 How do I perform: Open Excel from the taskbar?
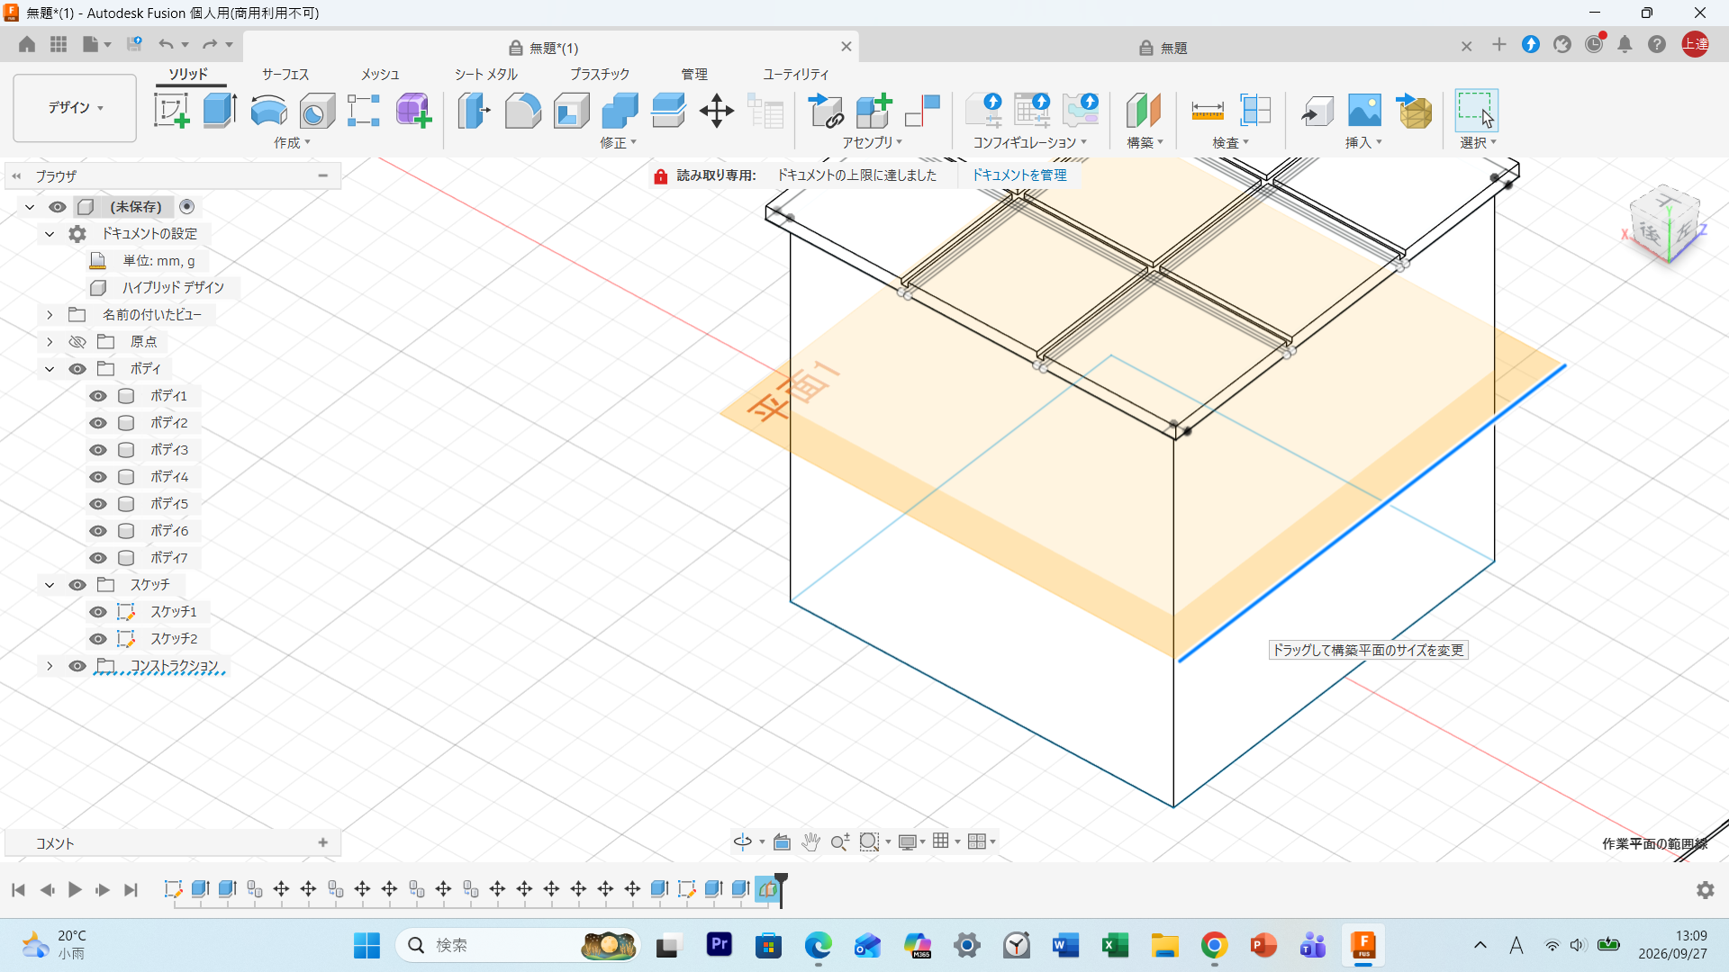(x=1115, y=945)
